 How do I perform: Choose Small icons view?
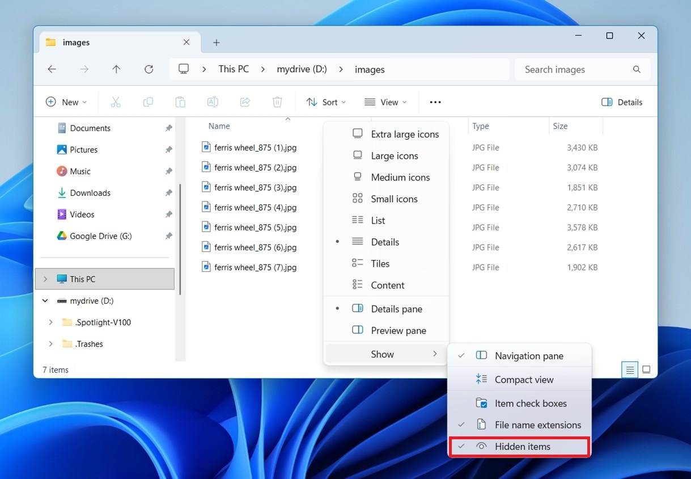pos(386,199)
